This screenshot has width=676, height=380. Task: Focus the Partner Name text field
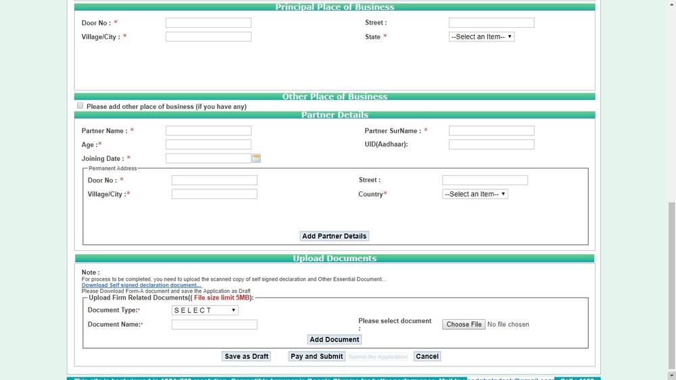[208, 130]
